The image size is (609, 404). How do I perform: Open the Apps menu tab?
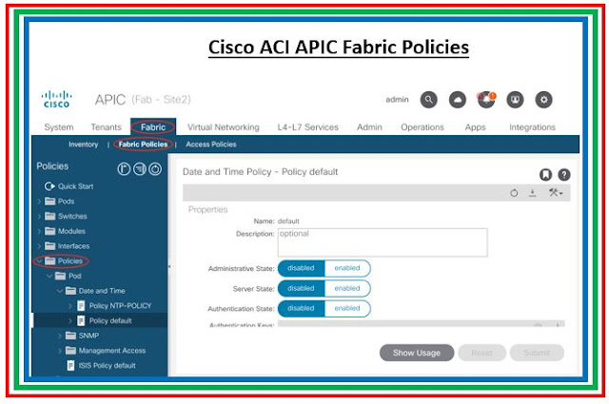click(475, 127)
